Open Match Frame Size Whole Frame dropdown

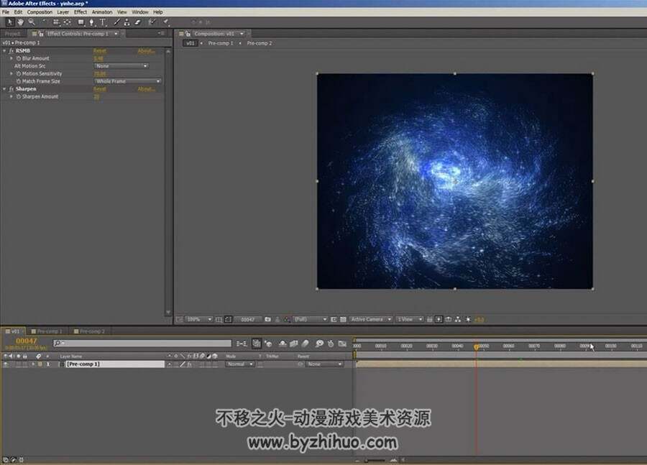click(x=128, y=81)
